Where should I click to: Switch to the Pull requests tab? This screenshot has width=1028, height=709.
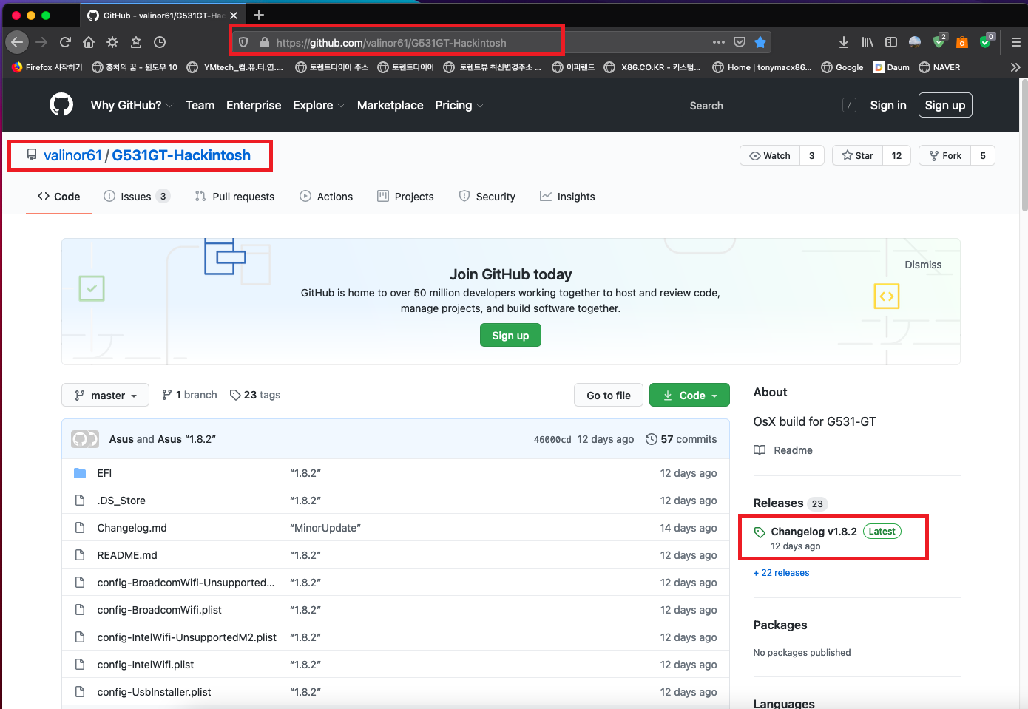click(x=234, y=197)
